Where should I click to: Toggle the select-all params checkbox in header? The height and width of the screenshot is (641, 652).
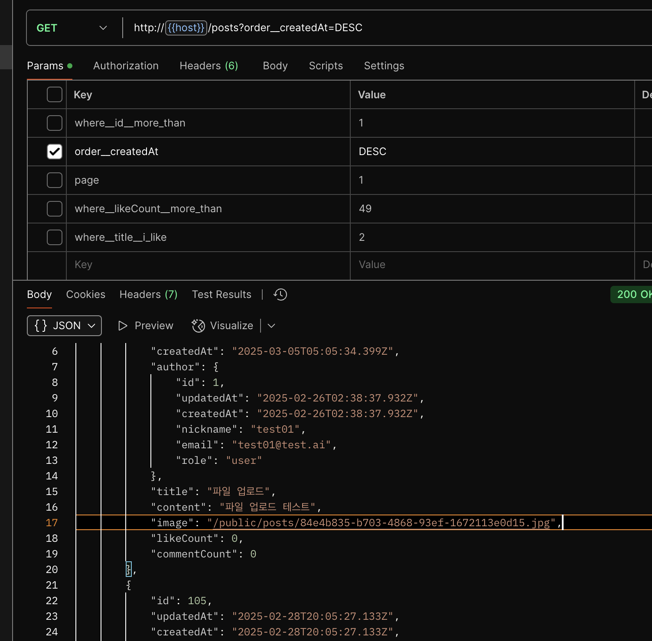click(55, 94)
